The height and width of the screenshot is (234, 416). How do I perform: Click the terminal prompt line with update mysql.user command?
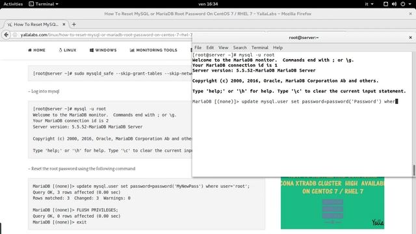(x=295, y=101)
